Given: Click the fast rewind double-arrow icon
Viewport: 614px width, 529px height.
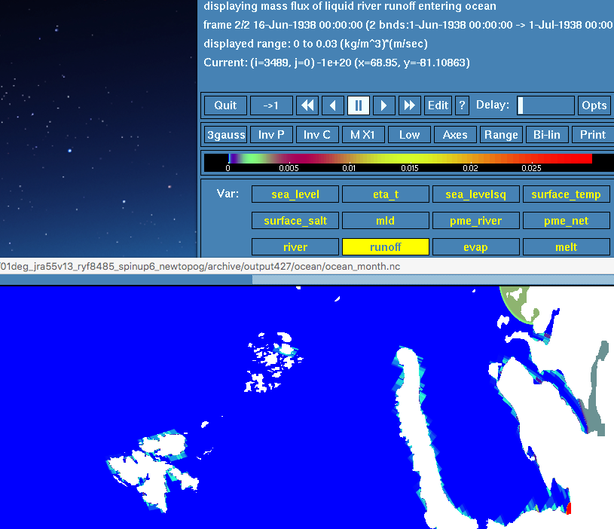Looking at the screenshot, I should point(307,105).
